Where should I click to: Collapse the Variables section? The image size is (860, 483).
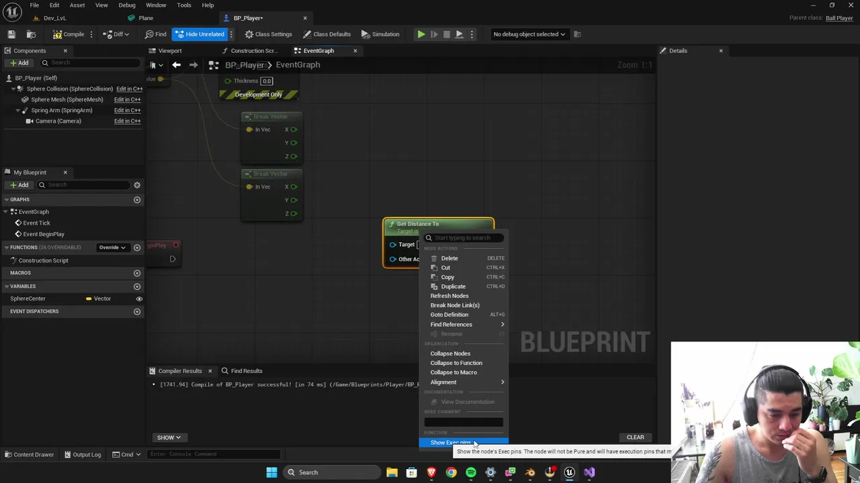(x=7, y=286)
